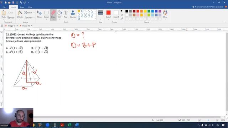This screenshot has width=228, height=128.
Task: Expand the Resize dropdown arrow
Action: [x=34, y=13]
